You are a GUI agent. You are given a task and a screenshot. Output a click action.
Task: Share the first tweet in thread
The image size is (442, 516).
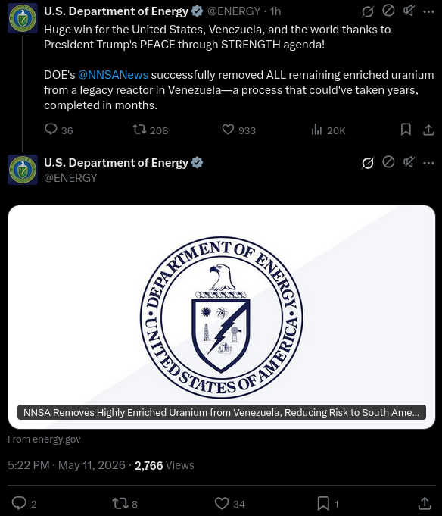point(428,130)
